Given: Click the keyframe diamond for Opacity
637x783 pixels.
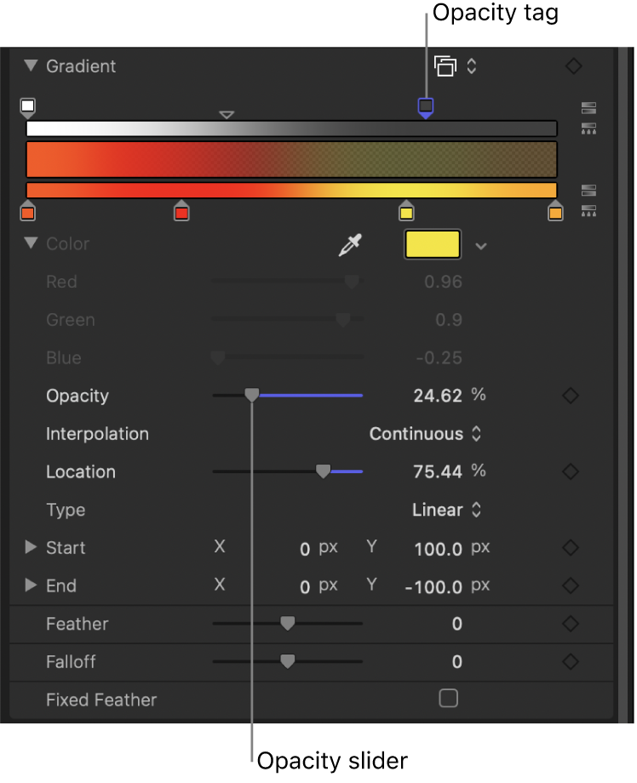Looking at the screenshot, I should (571, 396).
